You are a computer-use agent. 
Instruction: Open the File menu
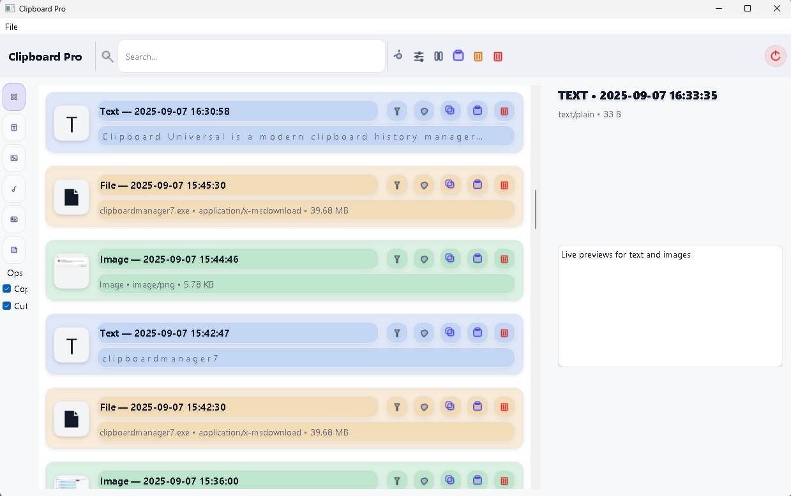click(11, 27)
